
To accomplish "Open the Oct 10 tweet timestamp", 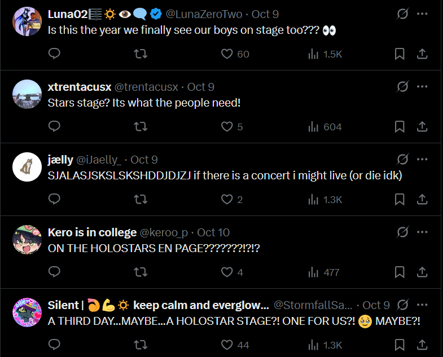I will 213,232.
